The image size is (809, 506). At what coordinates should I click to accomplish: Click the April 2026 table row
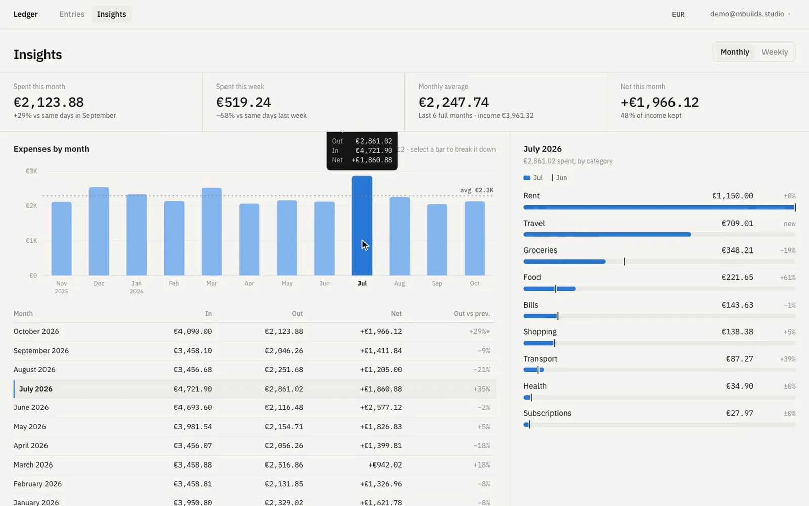[x=254, y=446]
